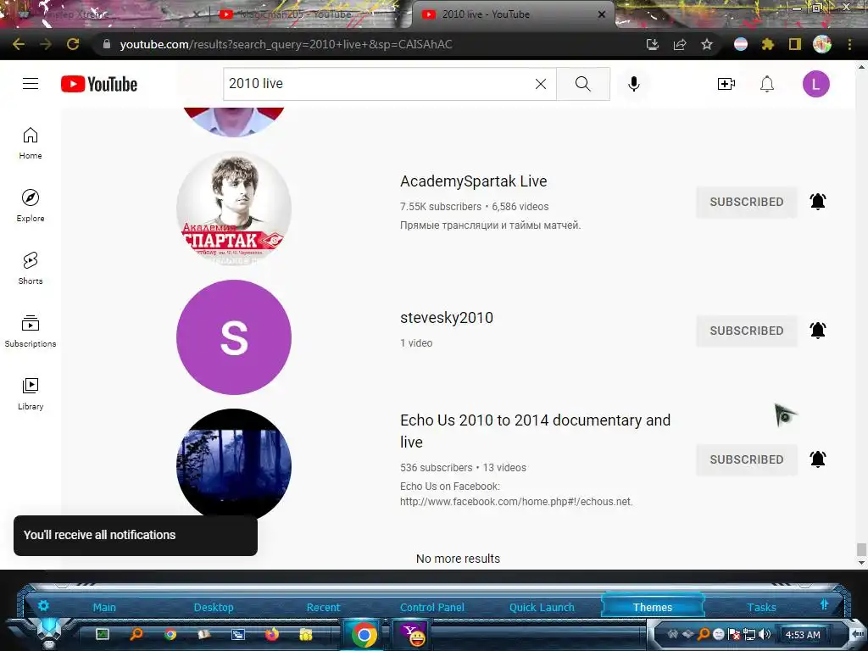
Task: Unsubscribe from AcademySpartak Live via SUBSCRIBED button
Action: pos(746,202)
